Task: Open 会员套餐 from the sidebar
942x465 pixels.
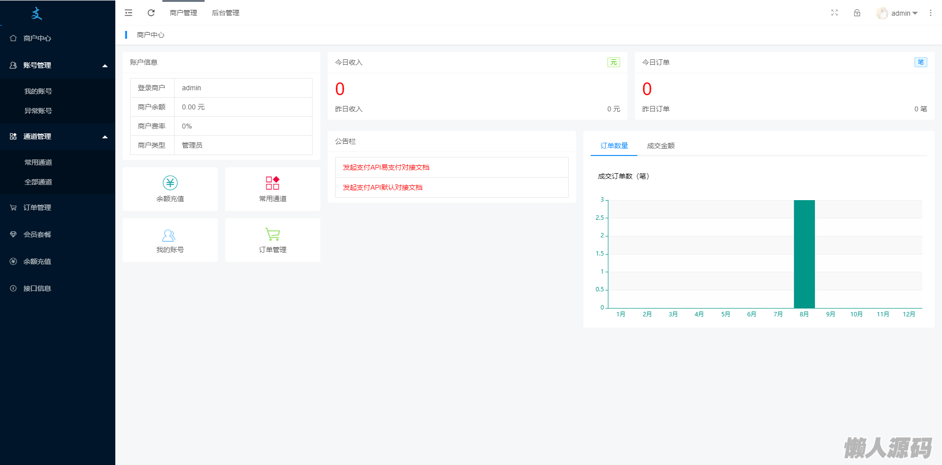Action: pos(37,234)
